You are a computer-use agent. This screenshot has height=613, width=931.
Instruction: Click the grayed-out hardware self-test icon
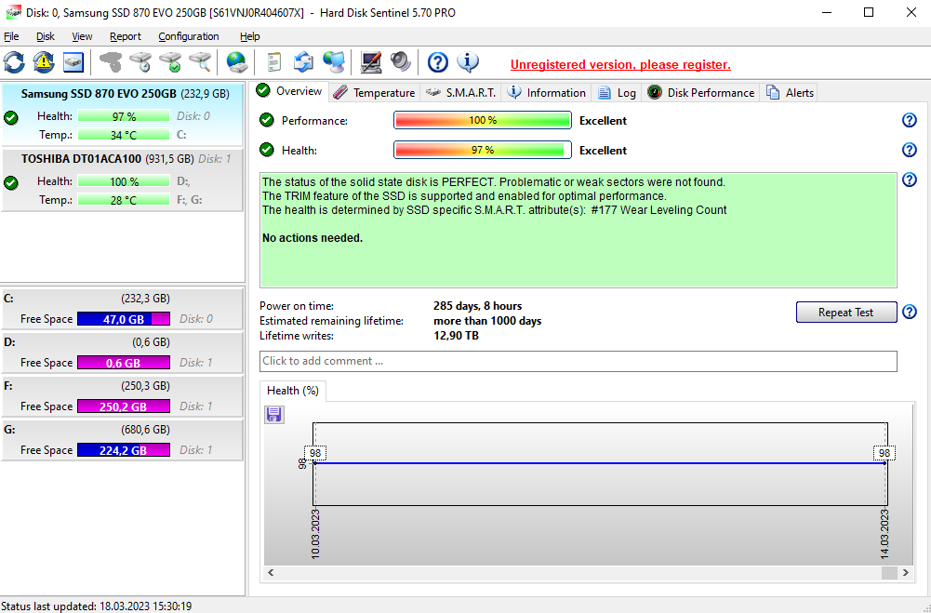111,61
